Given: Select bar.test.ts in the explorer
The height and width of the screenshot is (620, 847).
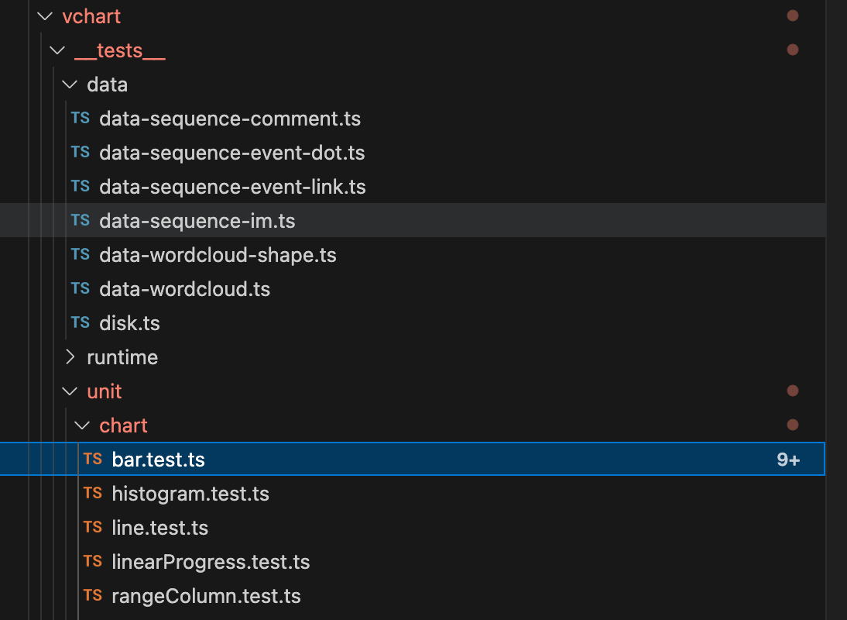Looking at the screenshot, I should coord(413,459).
